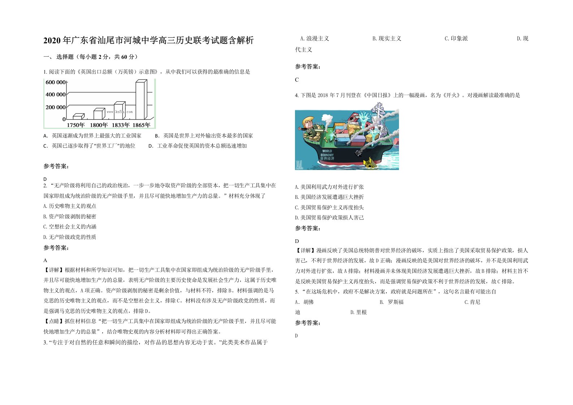Choose option B 罗斯福
The width and height of the screenshot is (573, 405).
(x=391, y=302)
